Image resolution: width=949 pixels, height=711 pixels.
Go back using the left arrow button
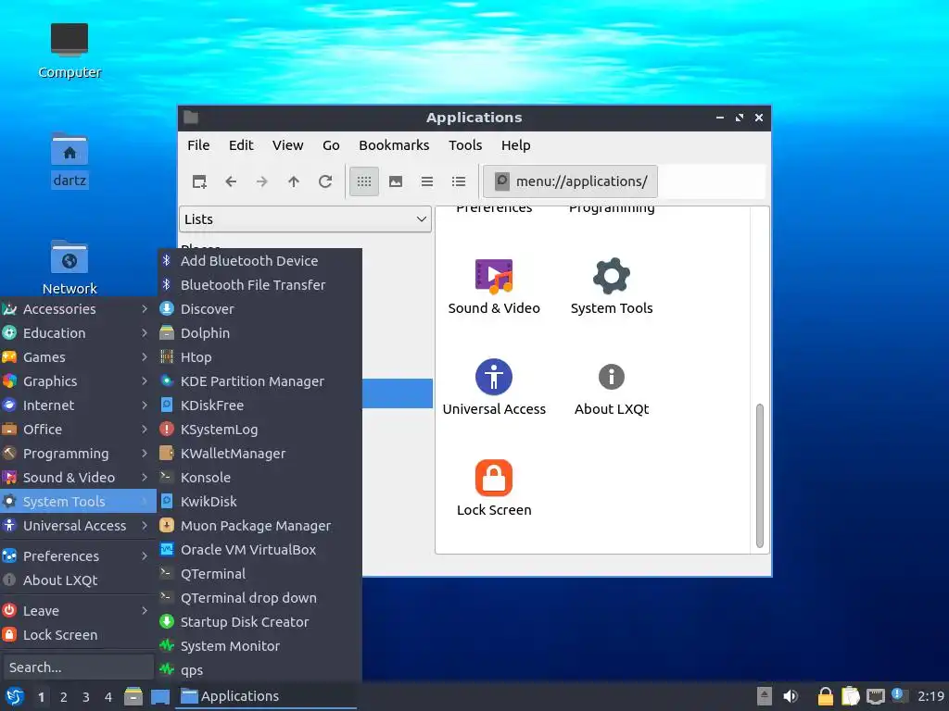pyautogui.click(x=231, y=181)
